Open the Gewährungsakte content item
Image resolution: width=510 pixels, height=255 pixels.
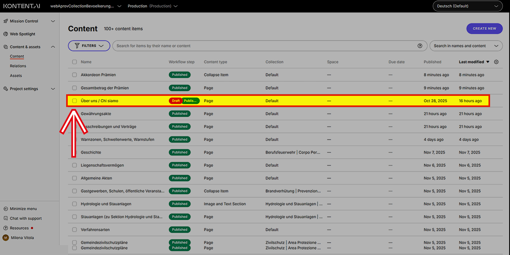click(x=96, y=114)
